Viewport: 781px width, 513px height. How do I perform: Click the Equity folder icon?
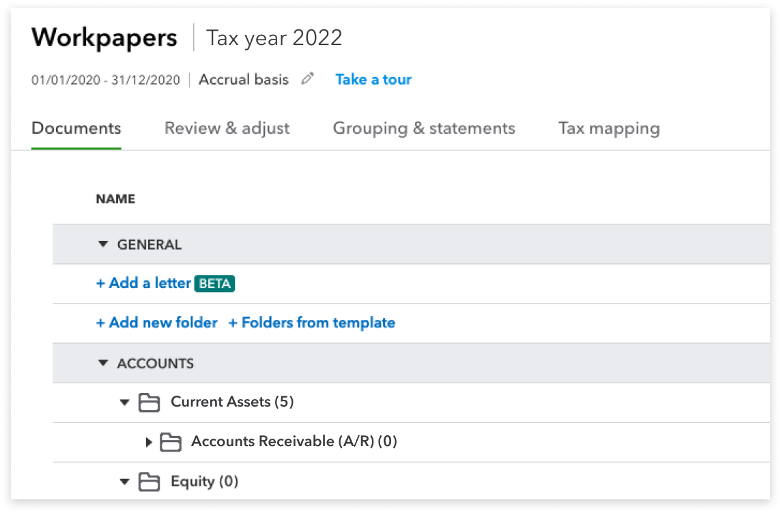(149, 482)
